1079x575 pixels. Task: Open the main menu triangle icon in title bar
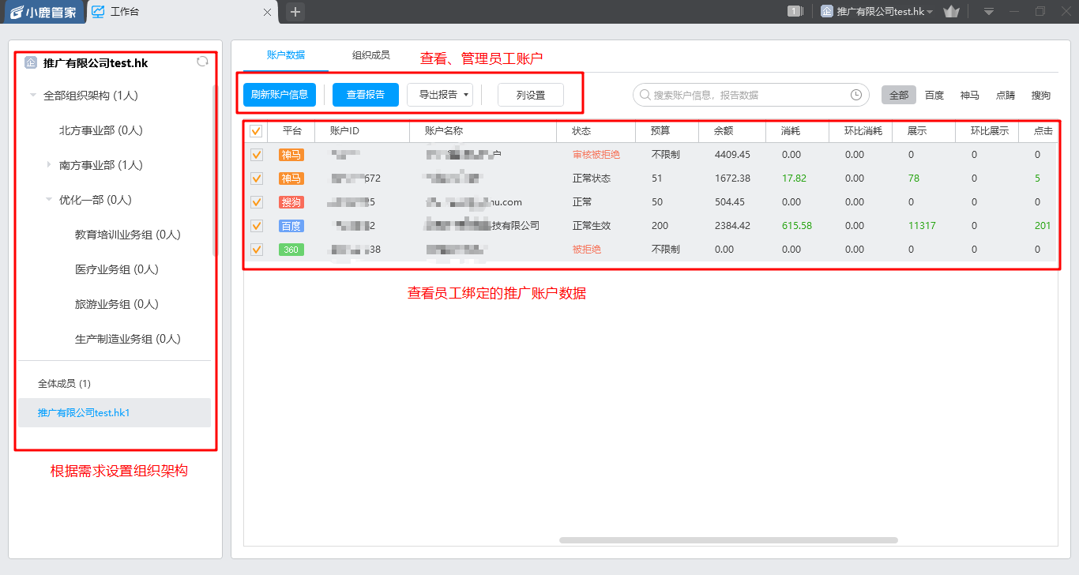click(x=988, y=12)
